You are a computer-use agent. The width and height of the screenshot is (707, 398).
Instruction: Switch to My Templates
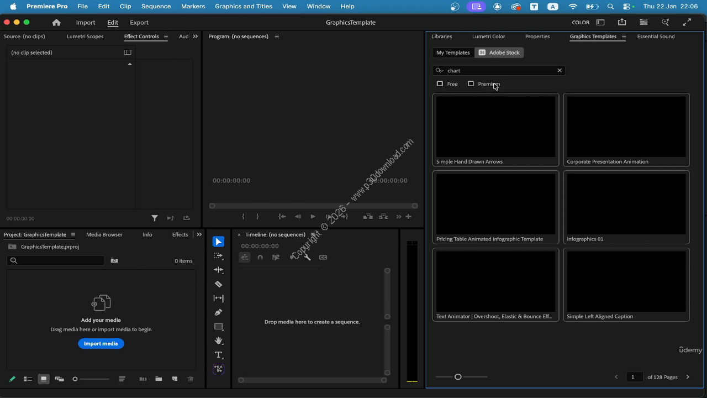[453, 53]
